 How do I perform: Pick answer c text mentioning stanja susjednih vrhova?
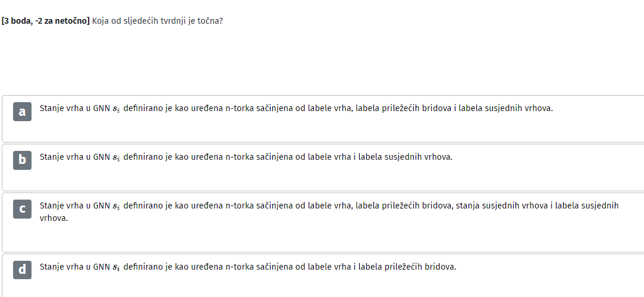(329, 211)
